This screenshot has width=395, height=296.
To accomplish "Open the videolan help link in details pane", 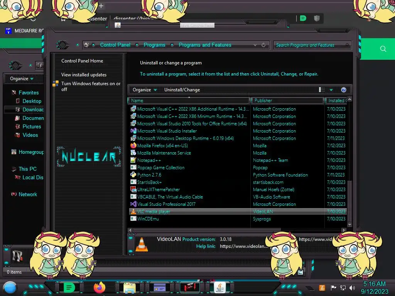I will [x=243, y=246].
